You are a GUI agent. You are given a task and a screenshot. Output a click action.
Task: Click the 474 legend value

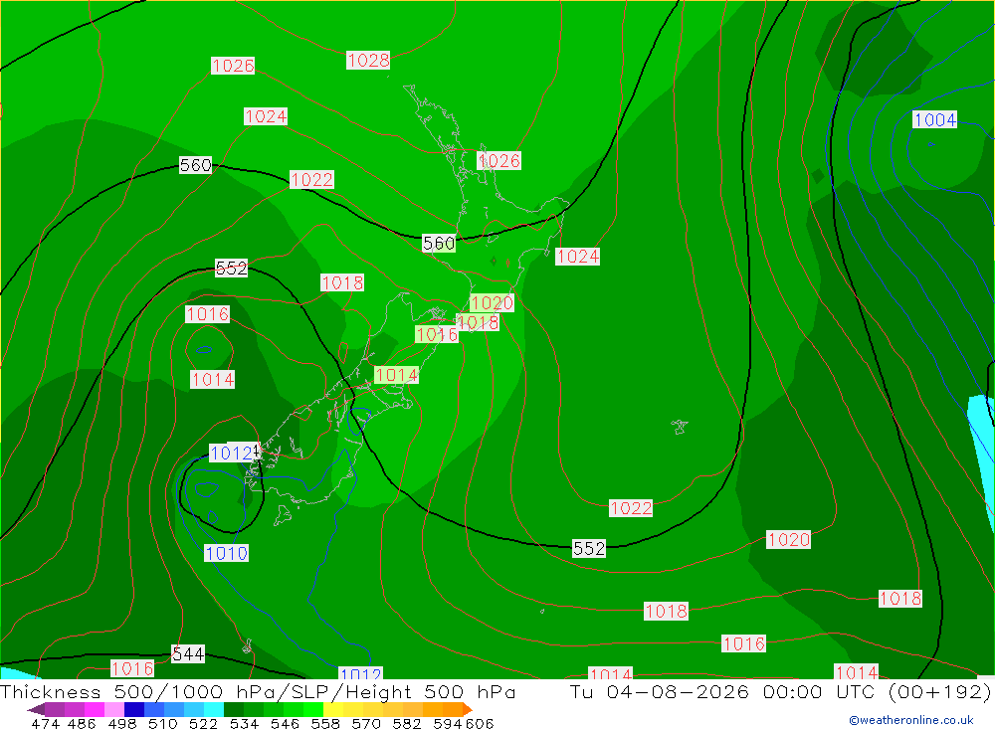(46, 723)
